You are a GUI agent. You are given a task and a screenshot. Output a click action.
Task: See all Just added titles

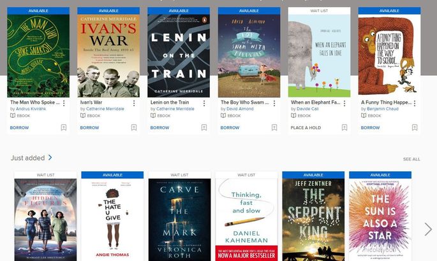point(411,159)
